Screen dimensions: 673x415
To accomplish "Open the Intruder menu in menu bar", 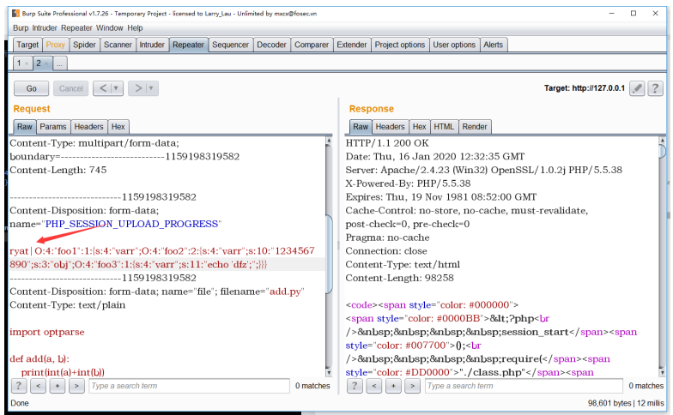I will pos(45,27).
